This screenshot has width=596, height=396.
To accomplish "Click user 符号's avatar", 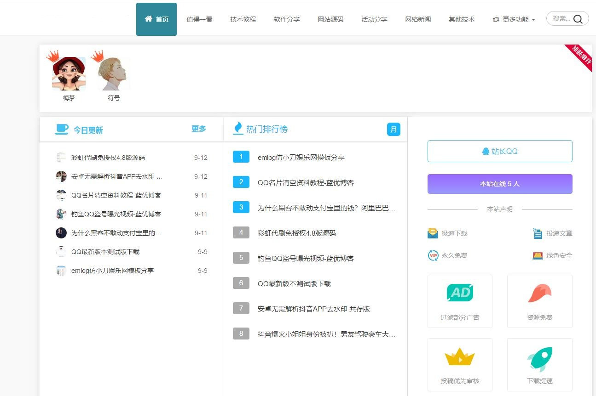I will click(114, 73).
